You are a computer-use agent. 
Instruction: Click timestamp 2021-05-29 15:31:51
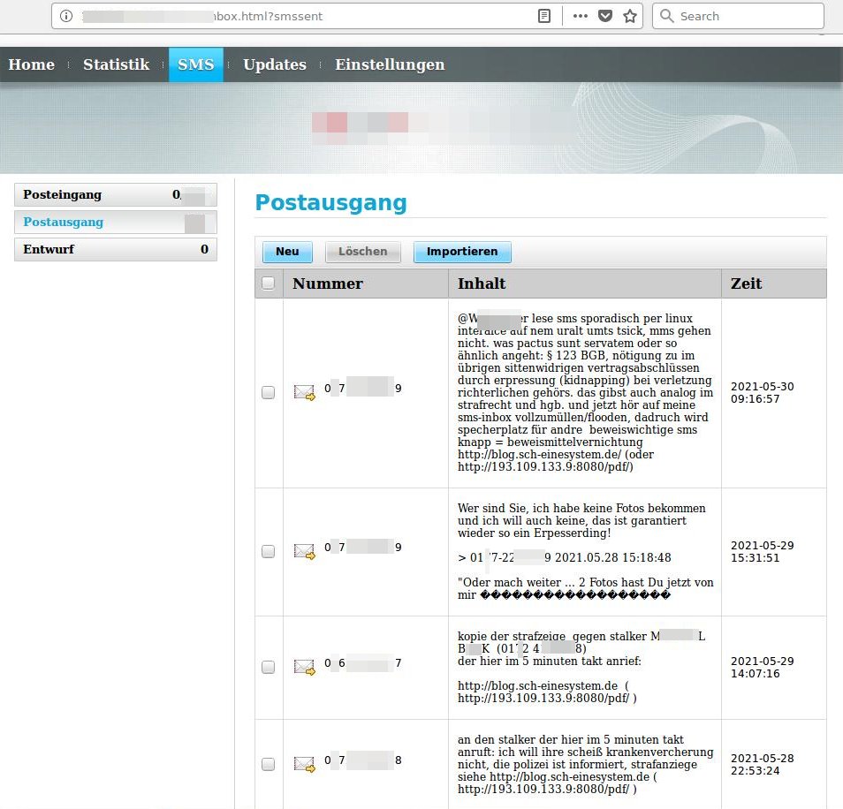pyautogui.click(x=762, y=552)
